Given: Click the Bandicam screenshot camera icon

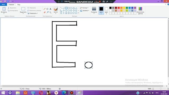Looking at the screenshot, I should click(x=104, y=2).
